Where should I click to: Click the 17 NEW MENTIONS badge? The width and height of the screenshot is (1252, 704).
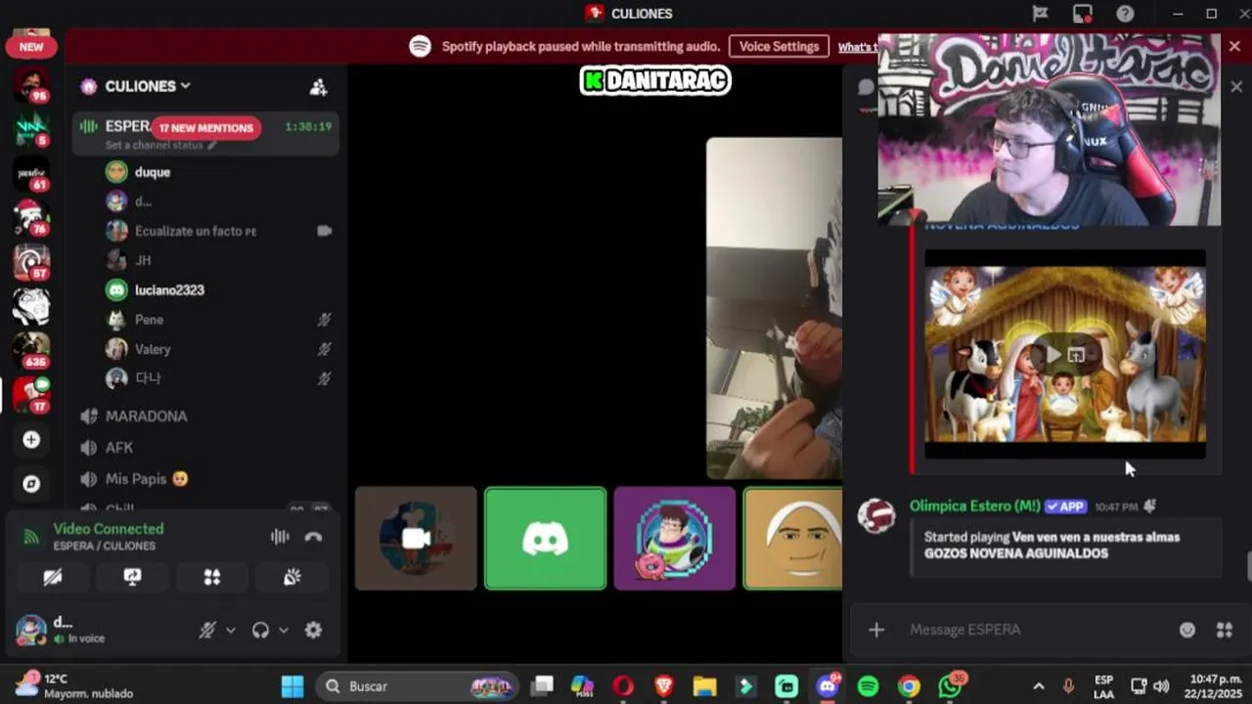pyautogui.click(x=205, y=128)
